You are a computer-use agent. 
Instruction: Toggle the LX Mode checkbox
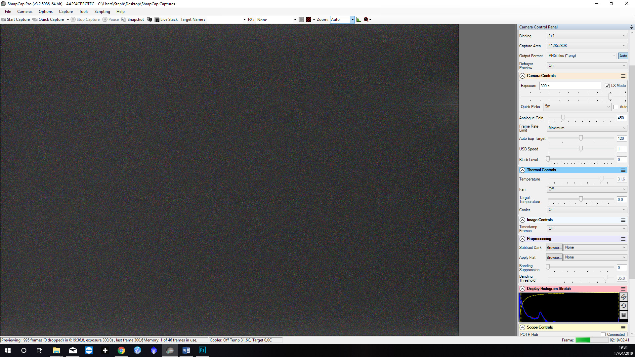(607, 86)
